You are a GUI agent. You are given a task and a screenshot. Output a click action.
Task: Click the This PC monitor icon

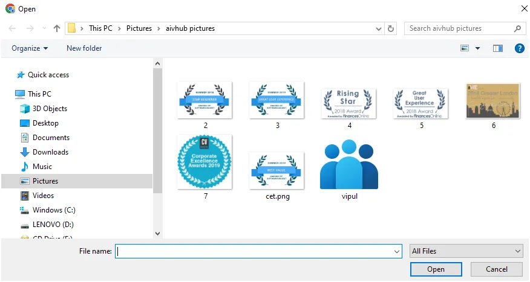(x=20, y=94)
